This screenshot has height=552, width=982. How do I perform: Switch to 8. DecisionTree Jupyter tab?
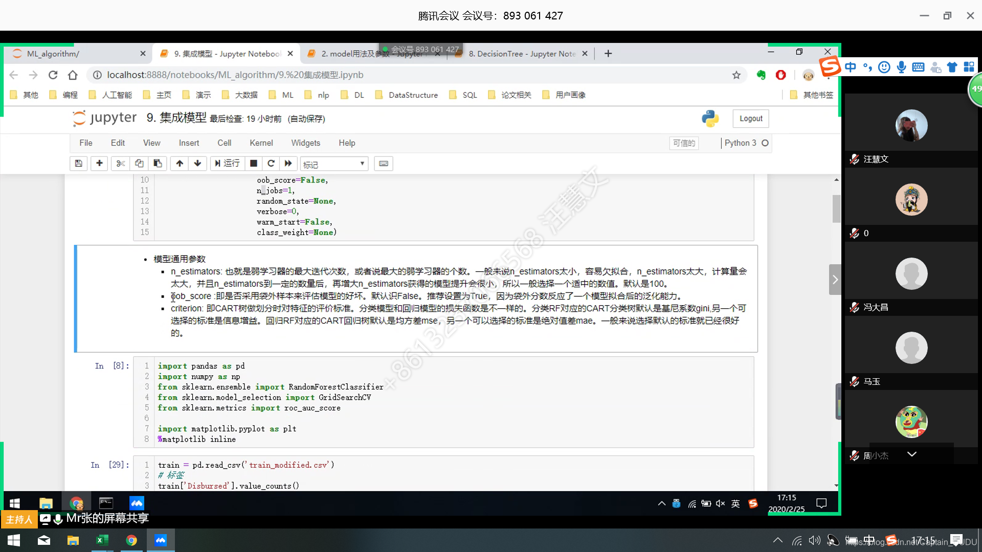pos(522,54)
